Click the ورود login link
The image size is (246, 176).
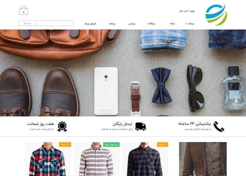(192, 11)
